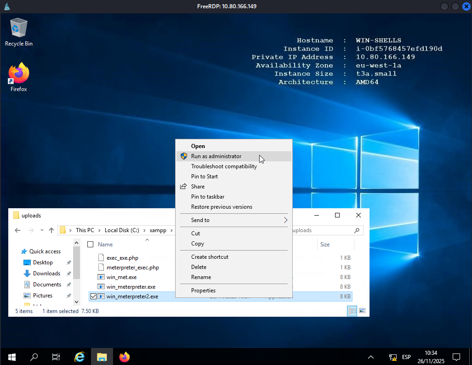Expand the recent locations dropdown arrow
The width and height of the screenshot is (472, 365).
click(42, 230)
